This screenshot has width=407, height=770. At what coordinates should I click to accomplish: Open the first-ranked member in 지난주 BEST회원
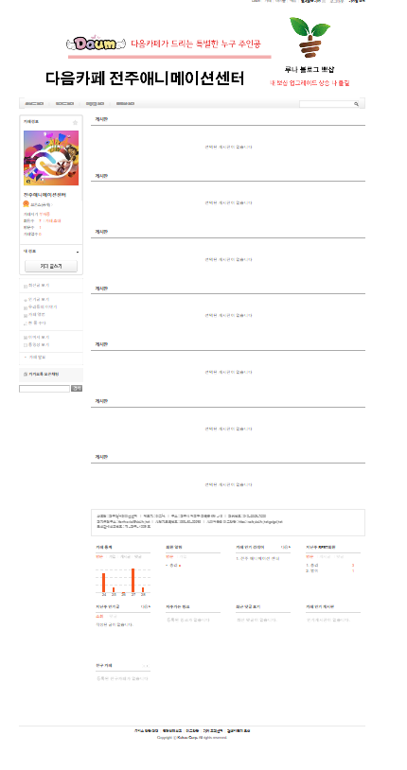click(x=313, y=566)
